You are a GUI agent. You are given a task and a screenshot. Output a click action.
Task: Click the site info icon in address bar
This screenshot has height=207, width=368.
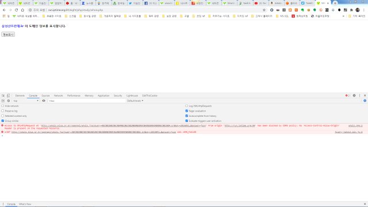(x=30, y=10)
